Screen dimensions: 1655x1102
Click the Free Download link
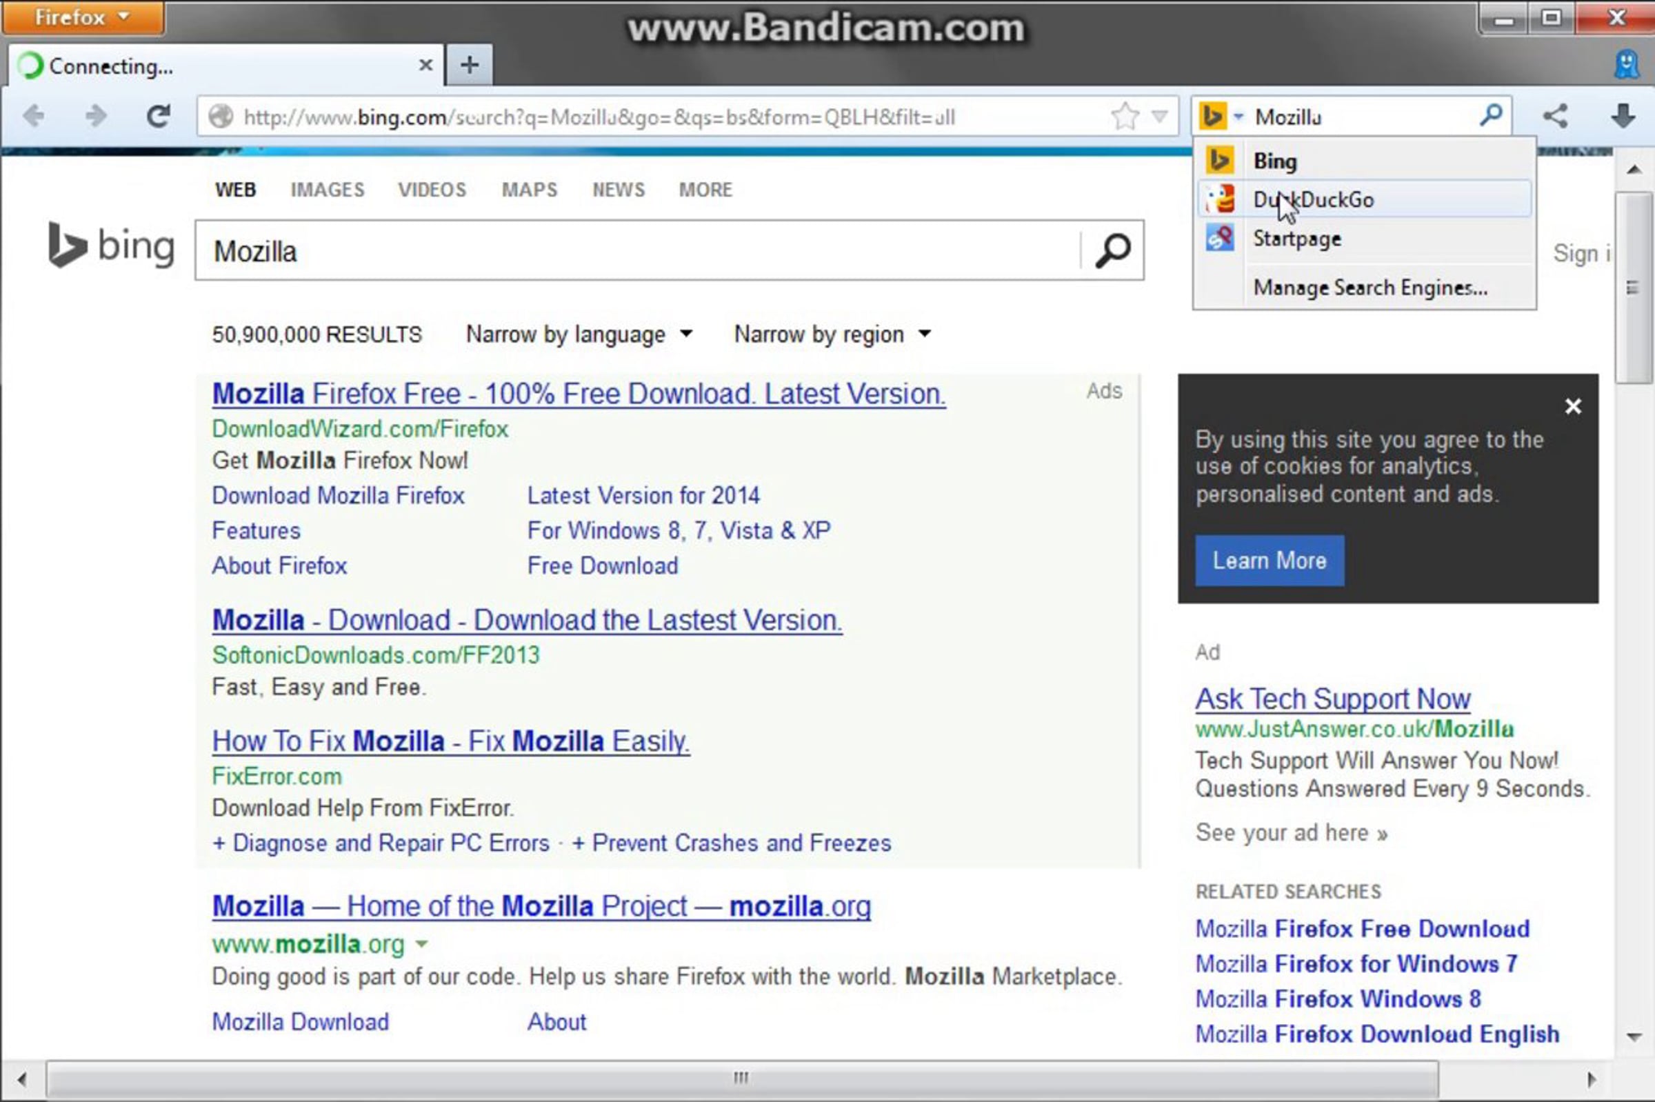pyautogui.click(x=603, y=565)
